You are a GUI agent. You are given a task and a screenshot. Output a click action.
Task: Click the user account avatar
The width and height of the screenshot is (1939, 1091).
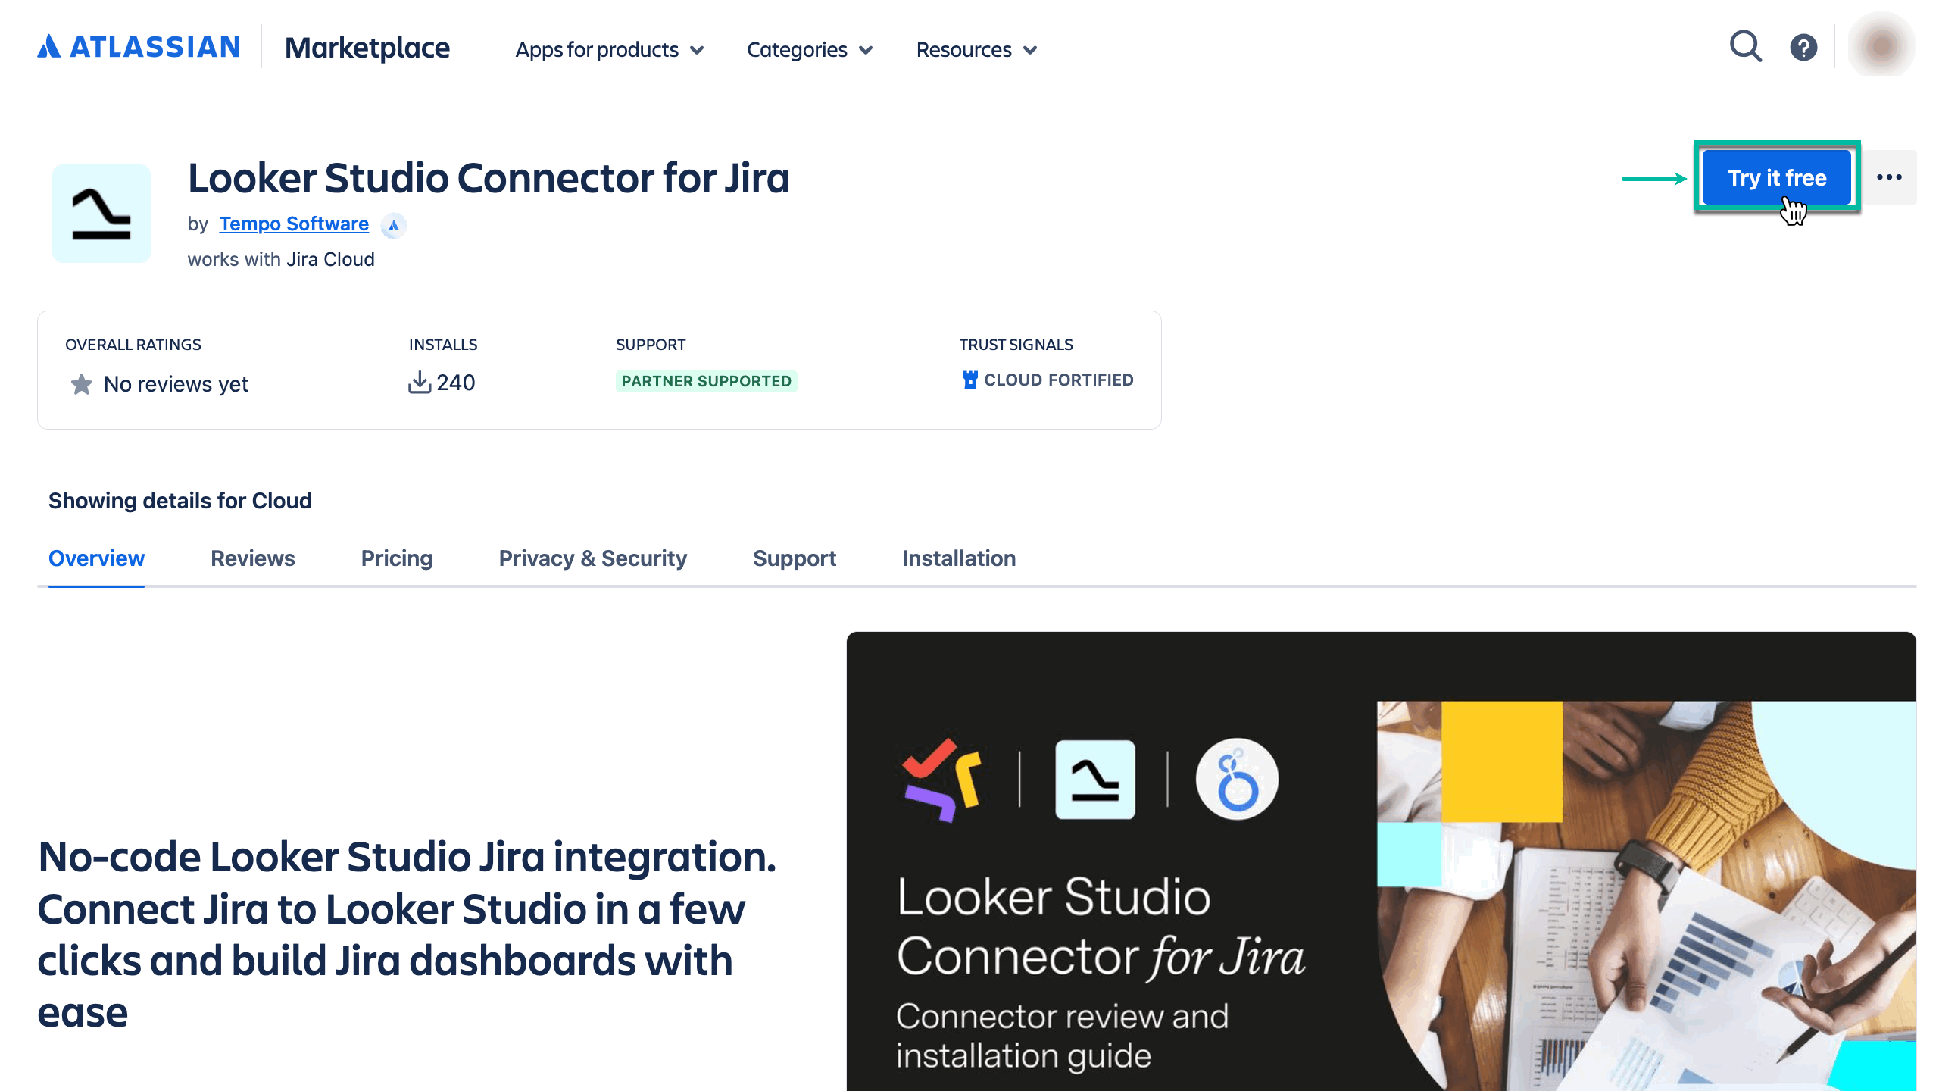coord(1881,45)
